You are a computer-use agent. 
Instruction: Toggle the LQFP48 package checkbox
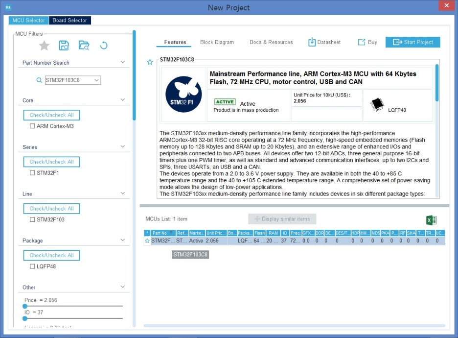pos(32,266)
